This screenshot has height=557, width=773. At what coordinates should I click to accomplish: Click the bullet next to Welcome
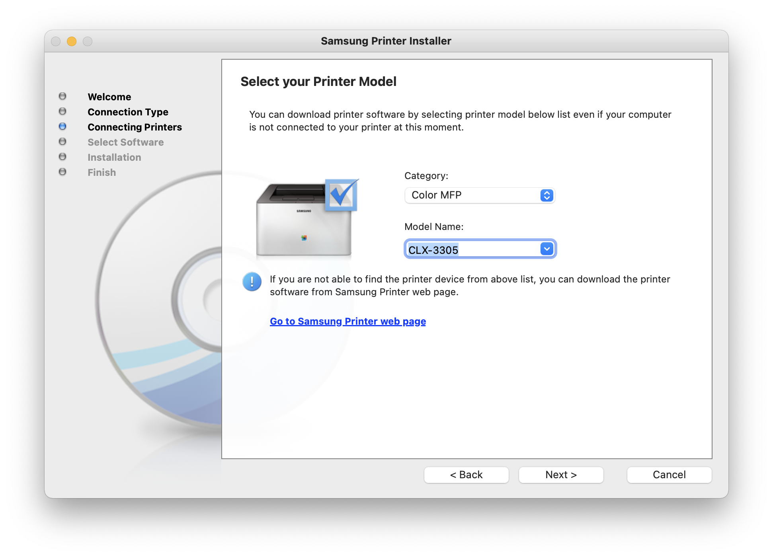tap(62, 96)
